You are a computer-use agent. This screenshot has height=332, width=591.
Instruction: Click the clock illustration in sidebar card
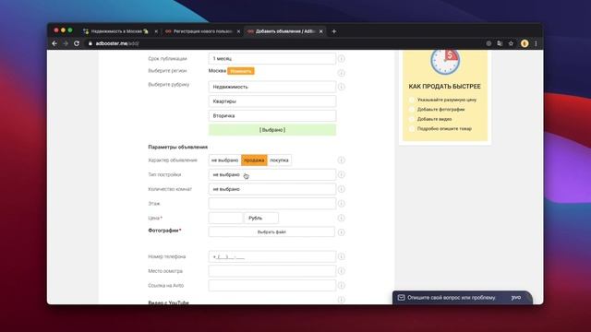pyautogui.click(x=445, y=62)
